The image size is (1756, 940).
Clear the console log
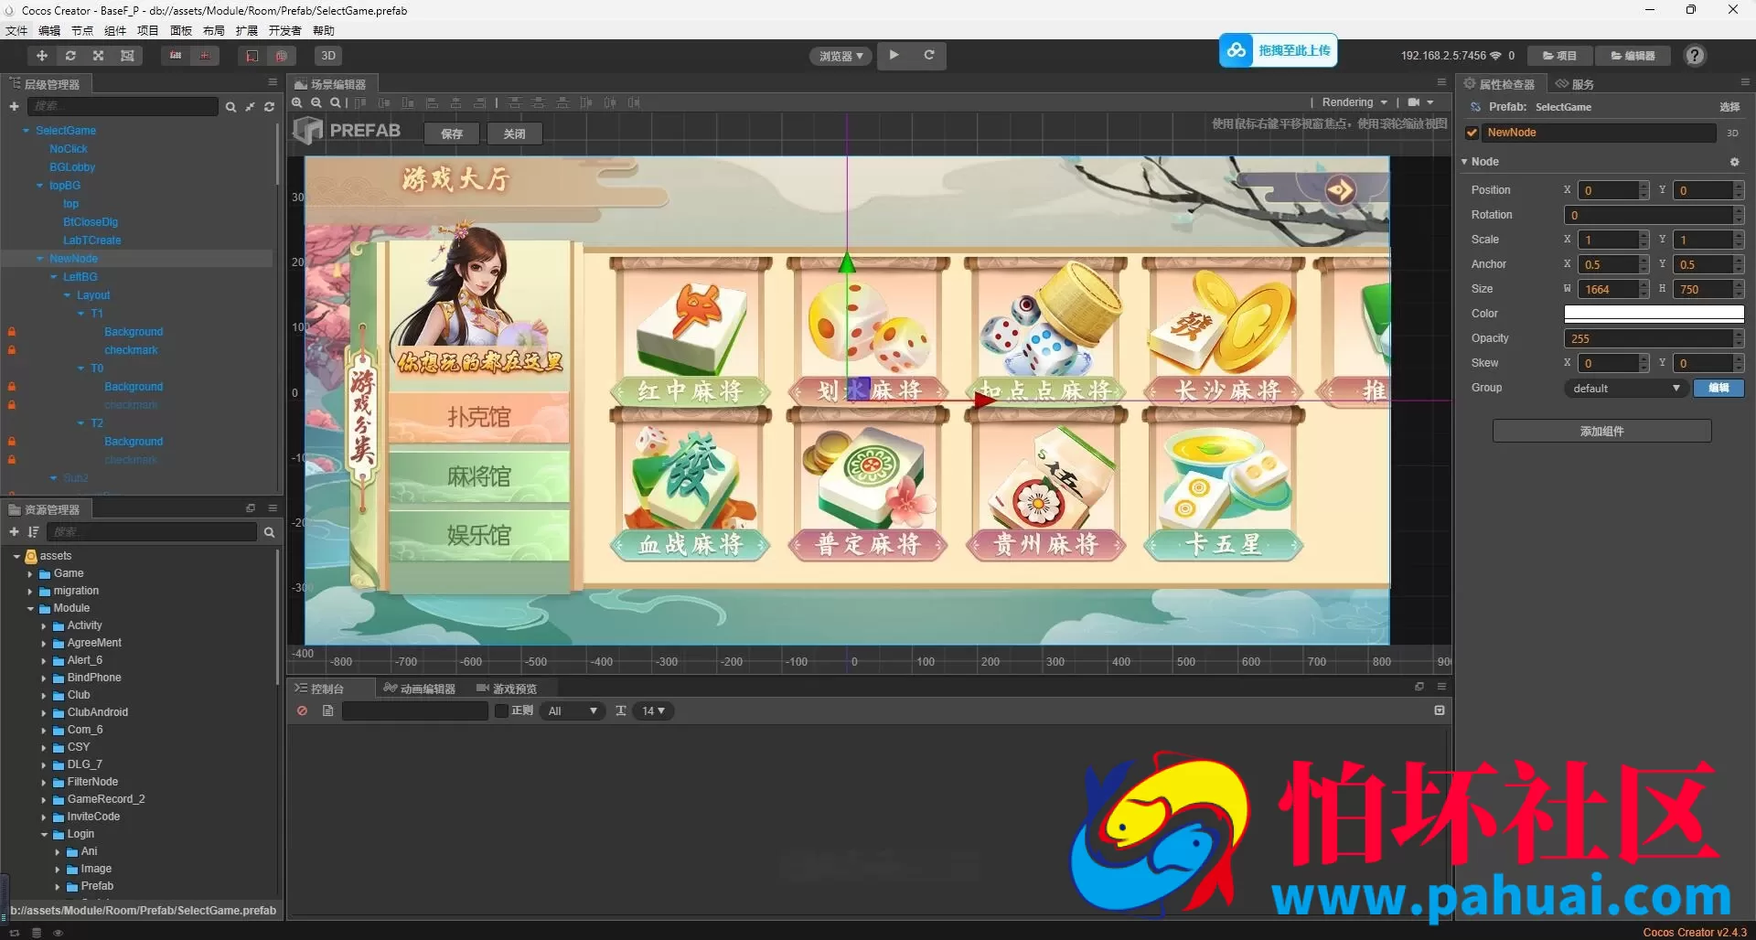[302, 710]
